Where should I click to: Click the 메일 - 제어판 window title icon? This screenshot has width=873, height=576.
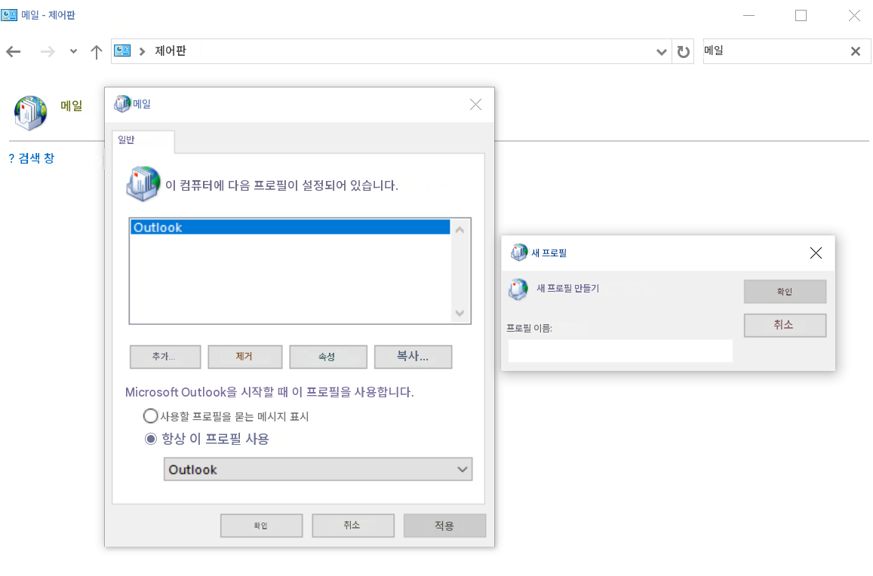coord(9,15)
